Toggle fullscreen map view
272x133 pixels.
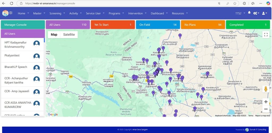(x=266, y=35)
